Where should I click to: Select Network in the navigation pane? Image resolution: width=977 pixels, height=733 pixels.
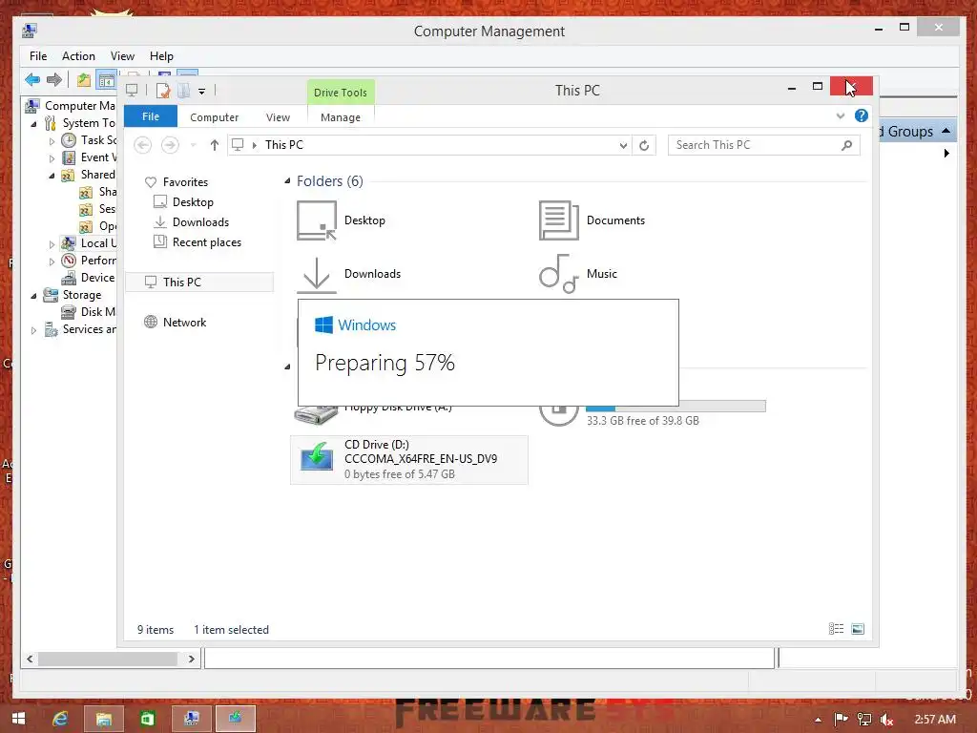[x=184, y=323]
